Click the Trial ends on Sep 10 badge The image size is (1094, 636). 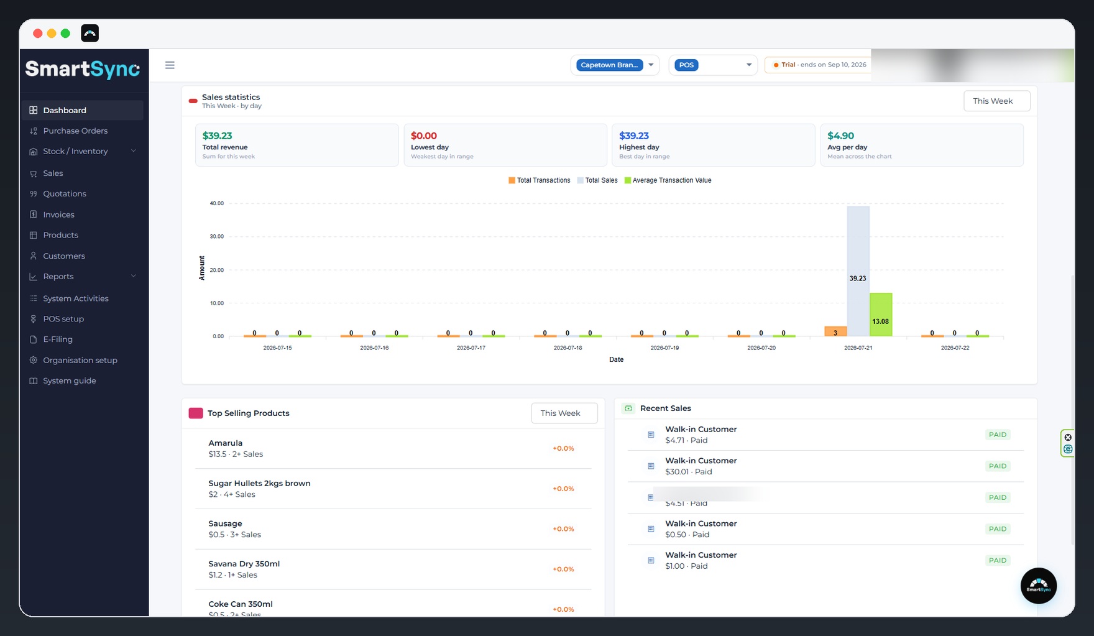[818, 65]
